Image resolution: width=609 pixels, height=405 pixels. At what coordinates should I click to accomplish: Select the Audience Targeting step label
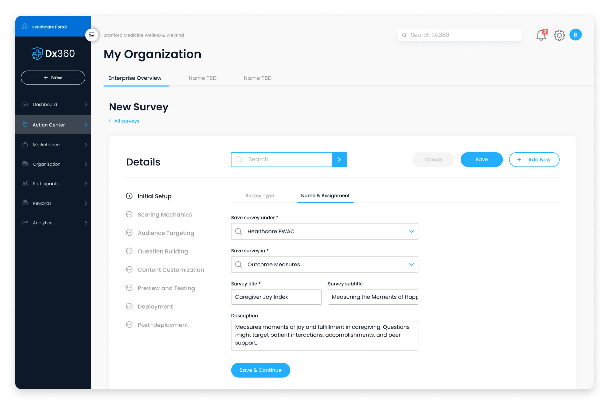click(166, 233)
